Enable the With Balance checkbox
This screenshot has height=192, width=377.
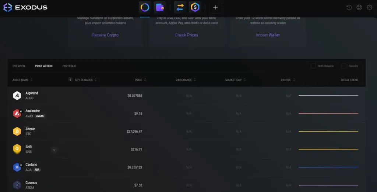313,66
